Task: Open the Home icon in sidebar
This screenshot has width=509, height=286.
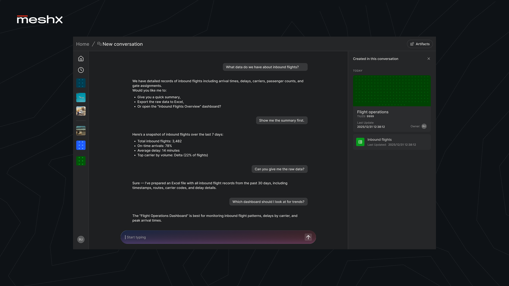Action: (81, 59)
